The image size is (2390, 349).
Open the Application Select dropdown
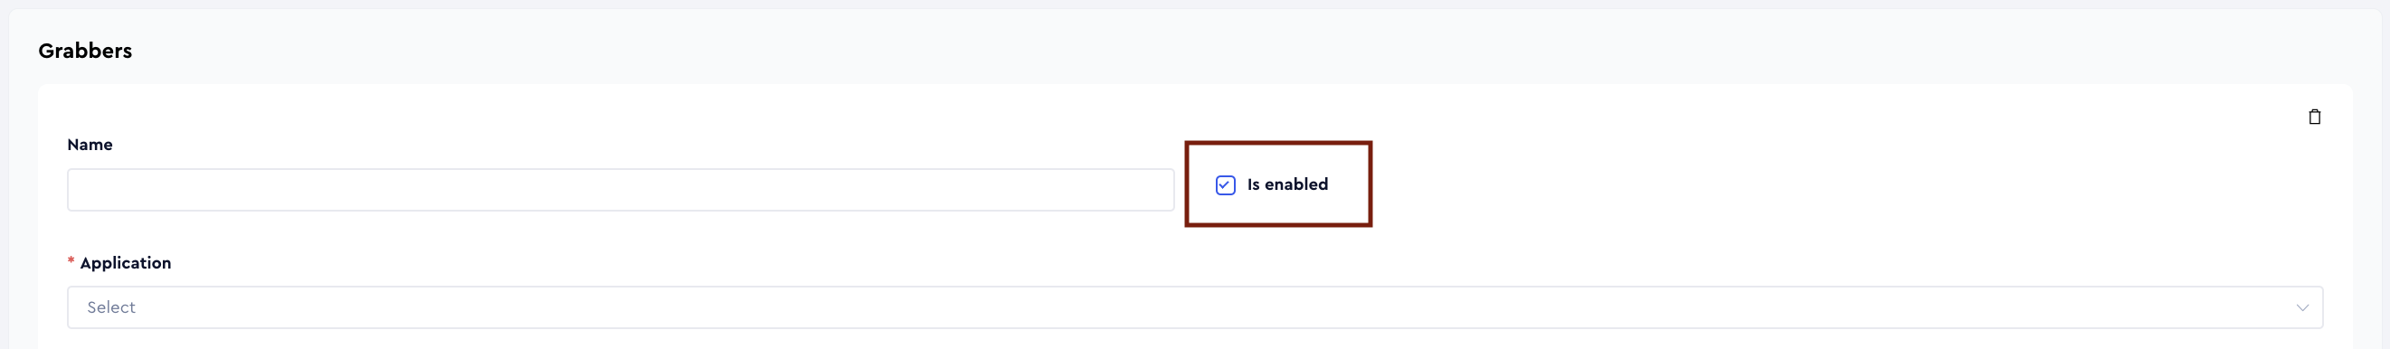tap(1195, 307)
